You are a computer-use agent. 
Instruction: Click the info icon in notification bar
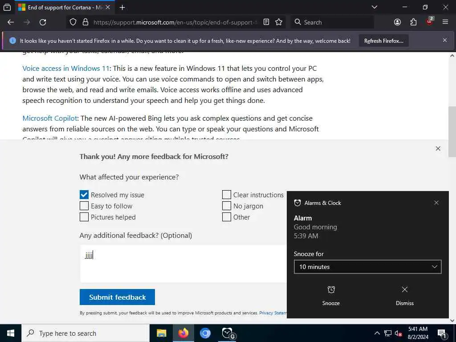click(x=12, y=41)
